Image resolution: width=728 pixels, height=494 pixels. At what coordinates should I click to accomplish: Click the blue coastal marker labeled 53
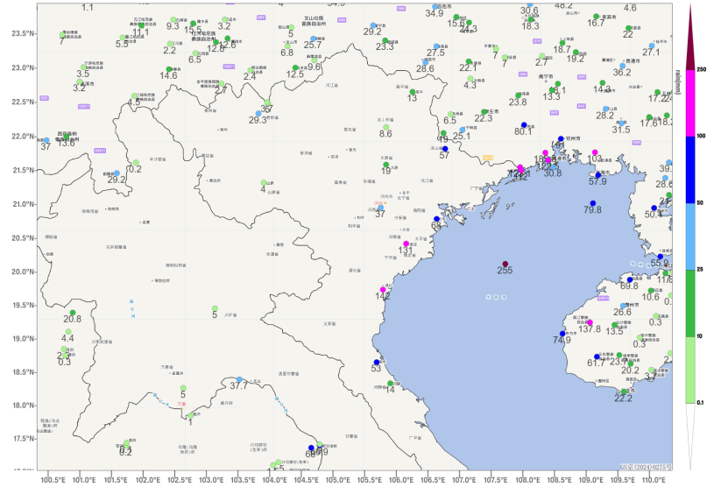pyautogui.click(x=377, y=362)
